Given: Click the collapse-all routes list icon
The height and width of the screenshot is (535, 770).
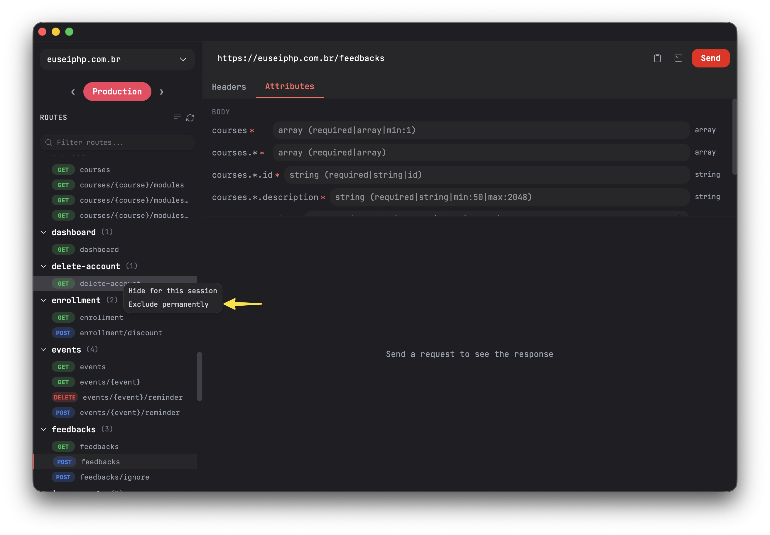Looking at the screenshot, I should click(177, 116).
